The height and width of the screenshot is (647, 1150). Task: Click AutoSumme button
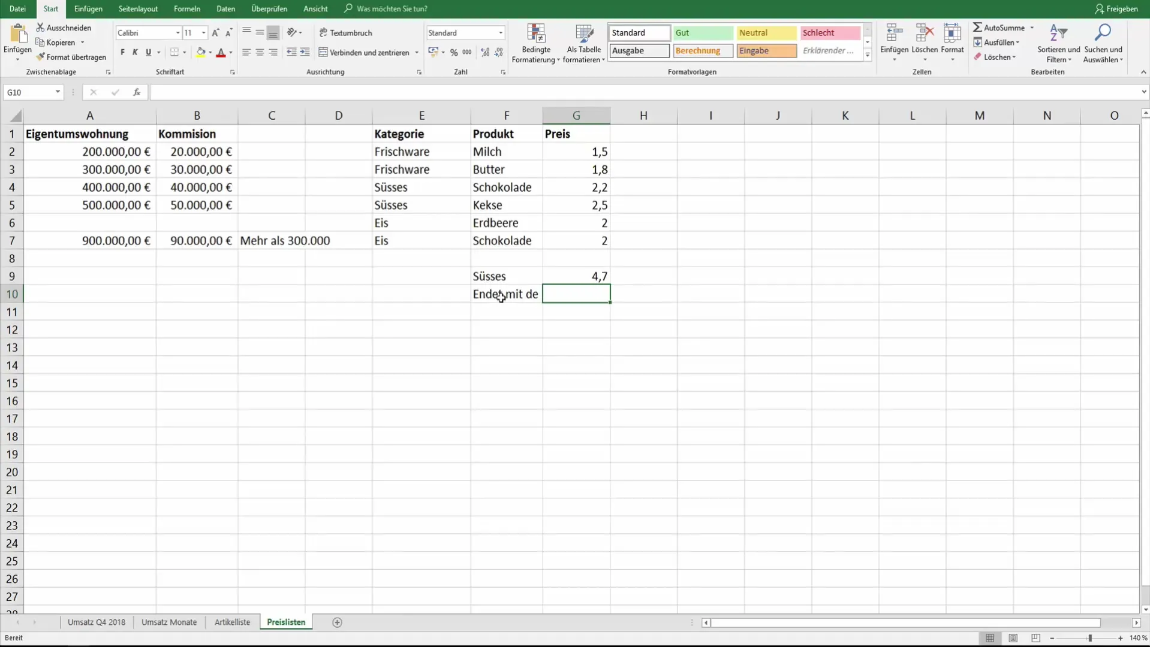[999, 28]
